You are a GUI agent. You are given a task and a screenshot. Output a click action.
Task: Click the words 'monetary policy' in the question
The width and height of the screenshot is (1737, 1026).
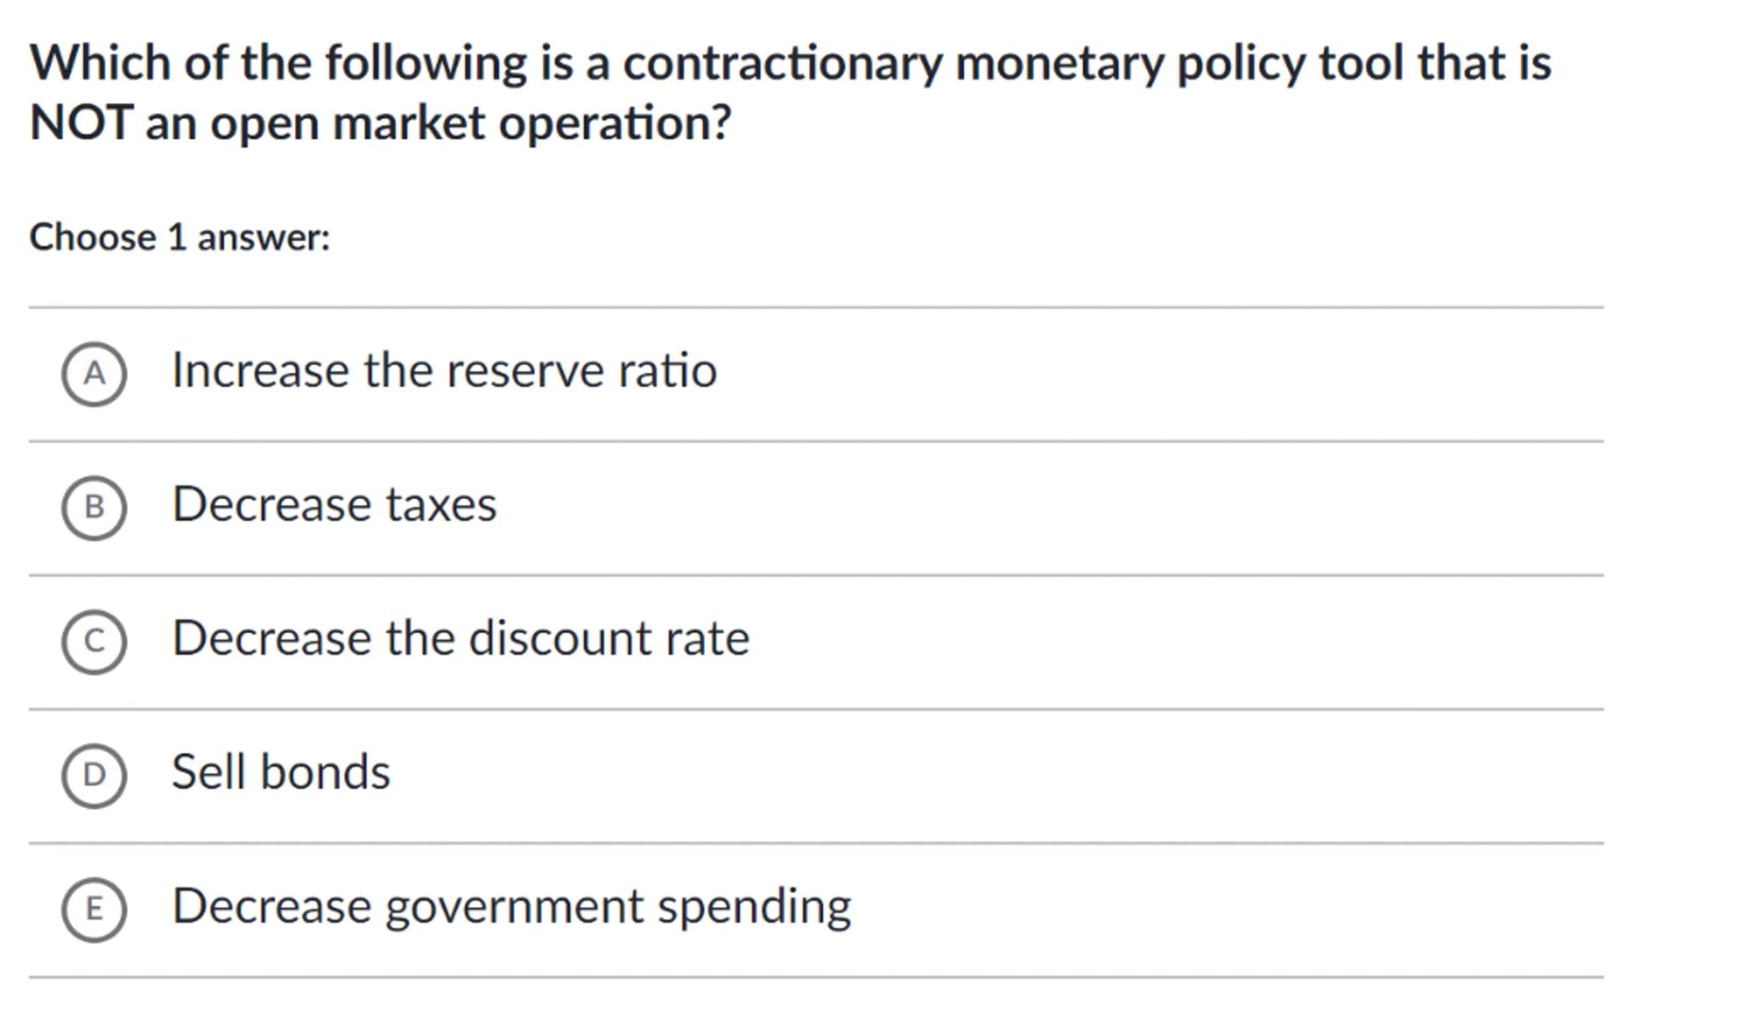tap(1130, 64)
